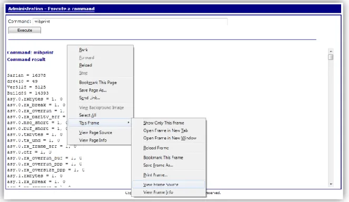Click the vertical scrollbar thumb

(x=331, y=57)
